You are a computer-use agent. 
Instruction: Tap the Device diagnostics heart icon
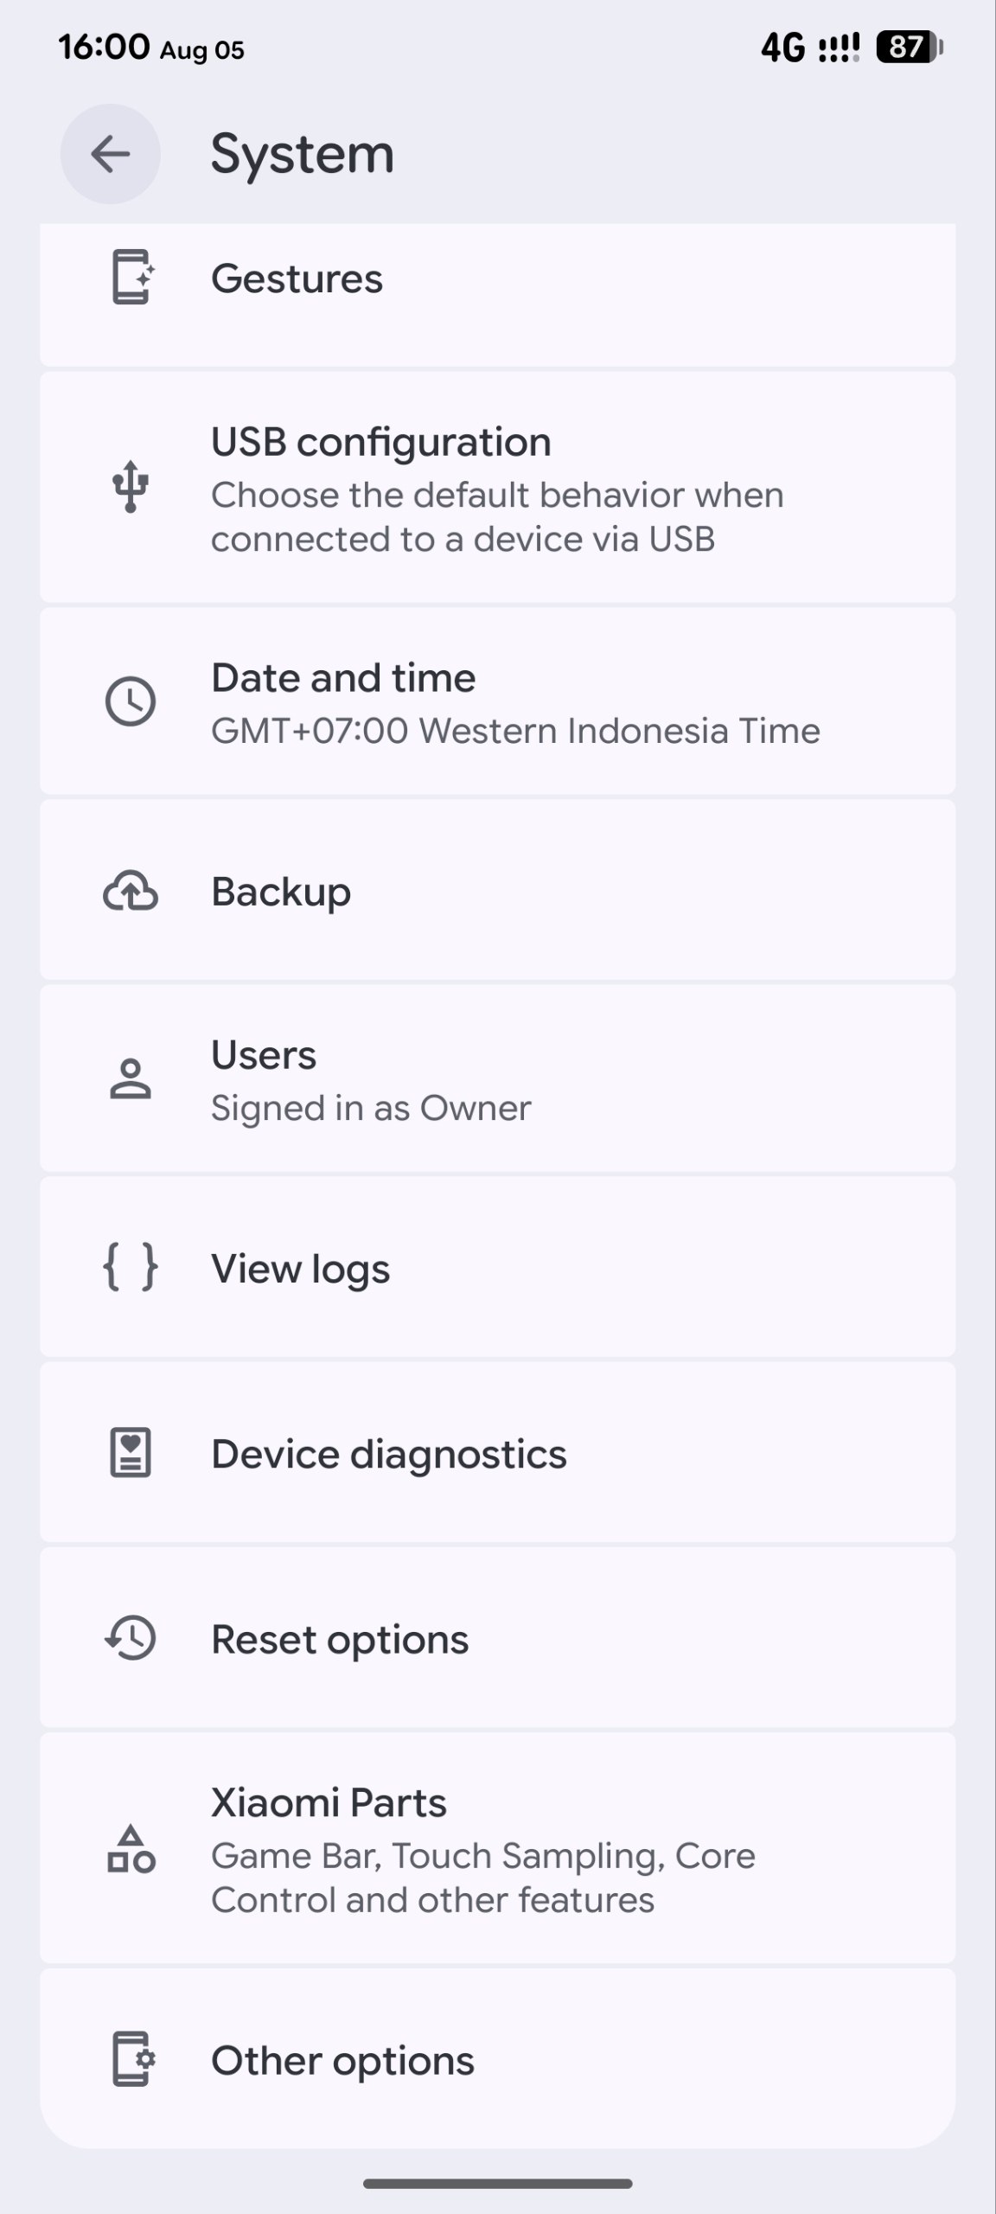[x=131, y=1452]
